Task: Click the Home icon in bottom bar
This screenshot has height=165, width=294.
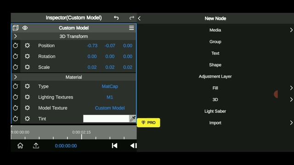Action: click(20, 146)
